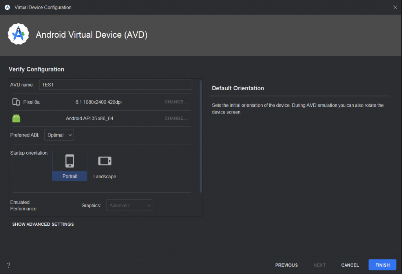
Task: Close the Virtual Device Configuration window
Action: (395, 7)
